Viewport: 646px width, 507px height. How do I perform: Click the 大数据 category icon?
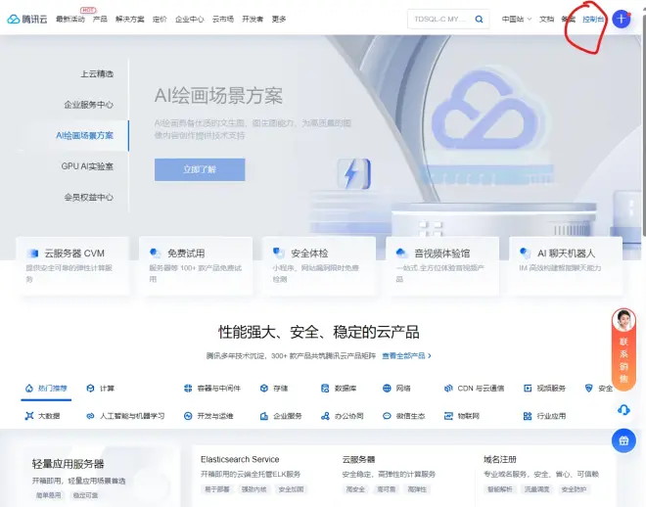(x=28, y=416)
